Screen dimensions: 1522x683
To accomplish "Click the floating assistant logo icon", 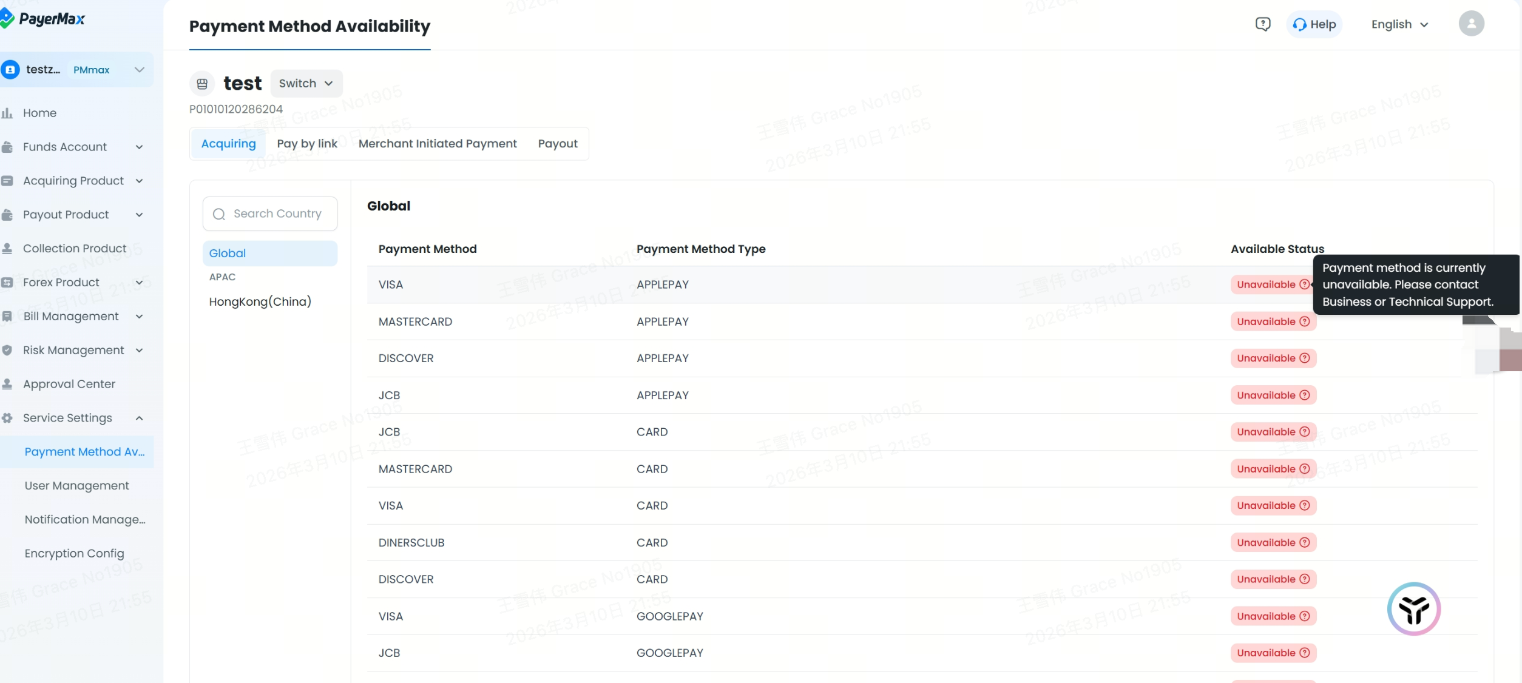I will (1413, 608).
